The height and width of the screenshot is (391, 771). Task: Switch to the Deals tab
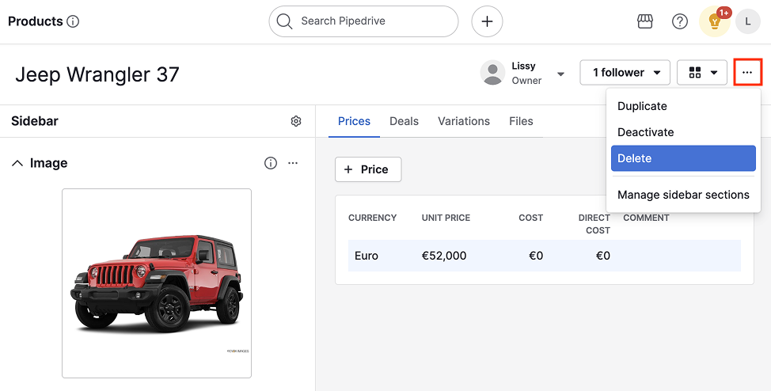[404, 121]
